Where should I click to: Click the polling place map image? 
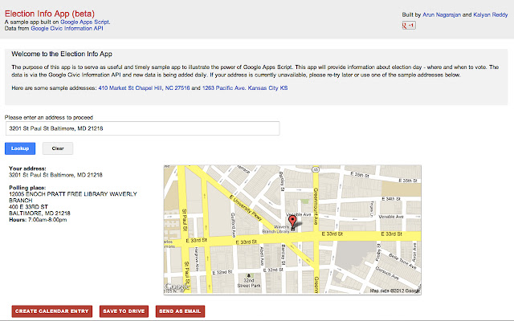point(292,230)
